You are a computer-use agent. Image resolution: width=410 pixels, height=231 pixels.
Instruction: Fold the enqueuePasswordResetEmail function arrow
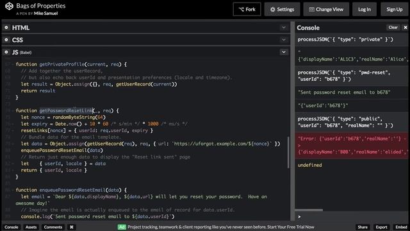point(13,190)
